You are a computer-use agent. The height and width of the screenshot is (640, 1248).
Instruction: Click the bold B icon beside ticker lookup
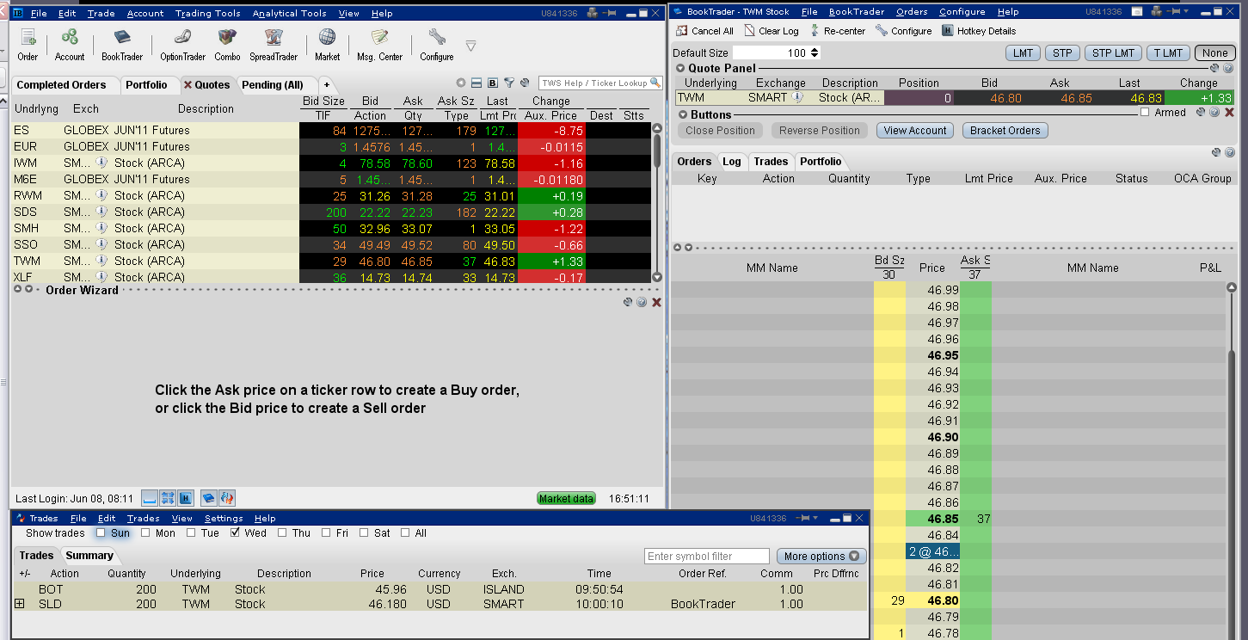493,83
